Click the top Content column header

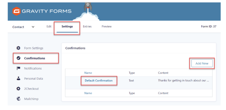pos(163,73)
